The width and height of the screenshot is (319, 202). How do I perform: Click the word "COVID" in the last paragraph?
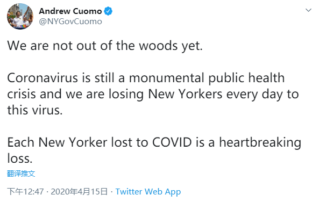pyautogui.click(x=172, y=142)
